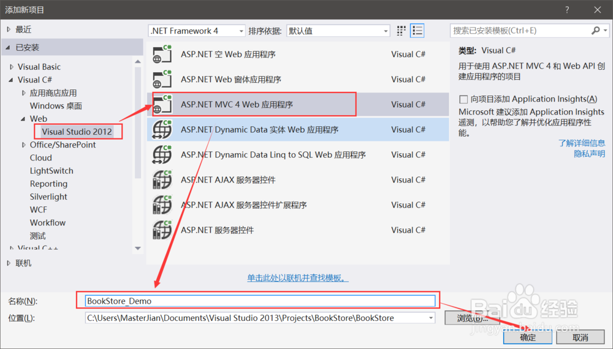Select Silverlight category in tree

(x=48, y=197)
